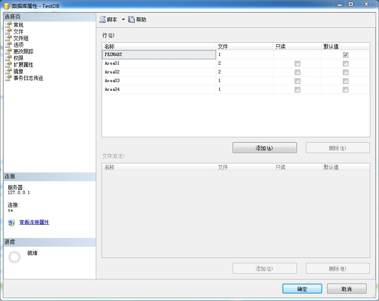
Task: Click the 默认值 column header in rows grid
Action: pyautogui.click(x=346, y=46)
